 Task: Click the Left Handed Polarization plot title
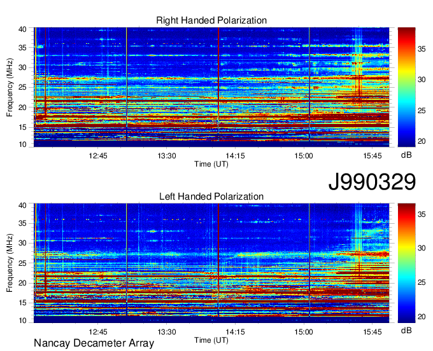211,196
